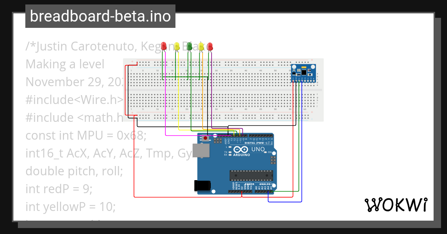Select the ANALOG IN pin A4
Screen dimensions: 447x234
(268, 192)
